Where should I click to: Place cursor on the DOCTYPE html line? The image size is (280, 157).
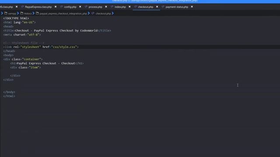[16, 18]
